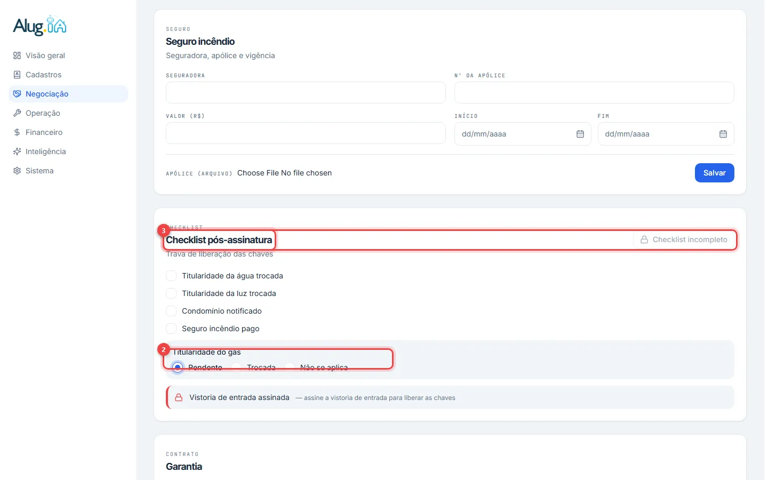This screenshot has height=480, width=768.
Task: Click the Seguro incêndio heading
Action: pyautogui.click(x=200, y=42)
